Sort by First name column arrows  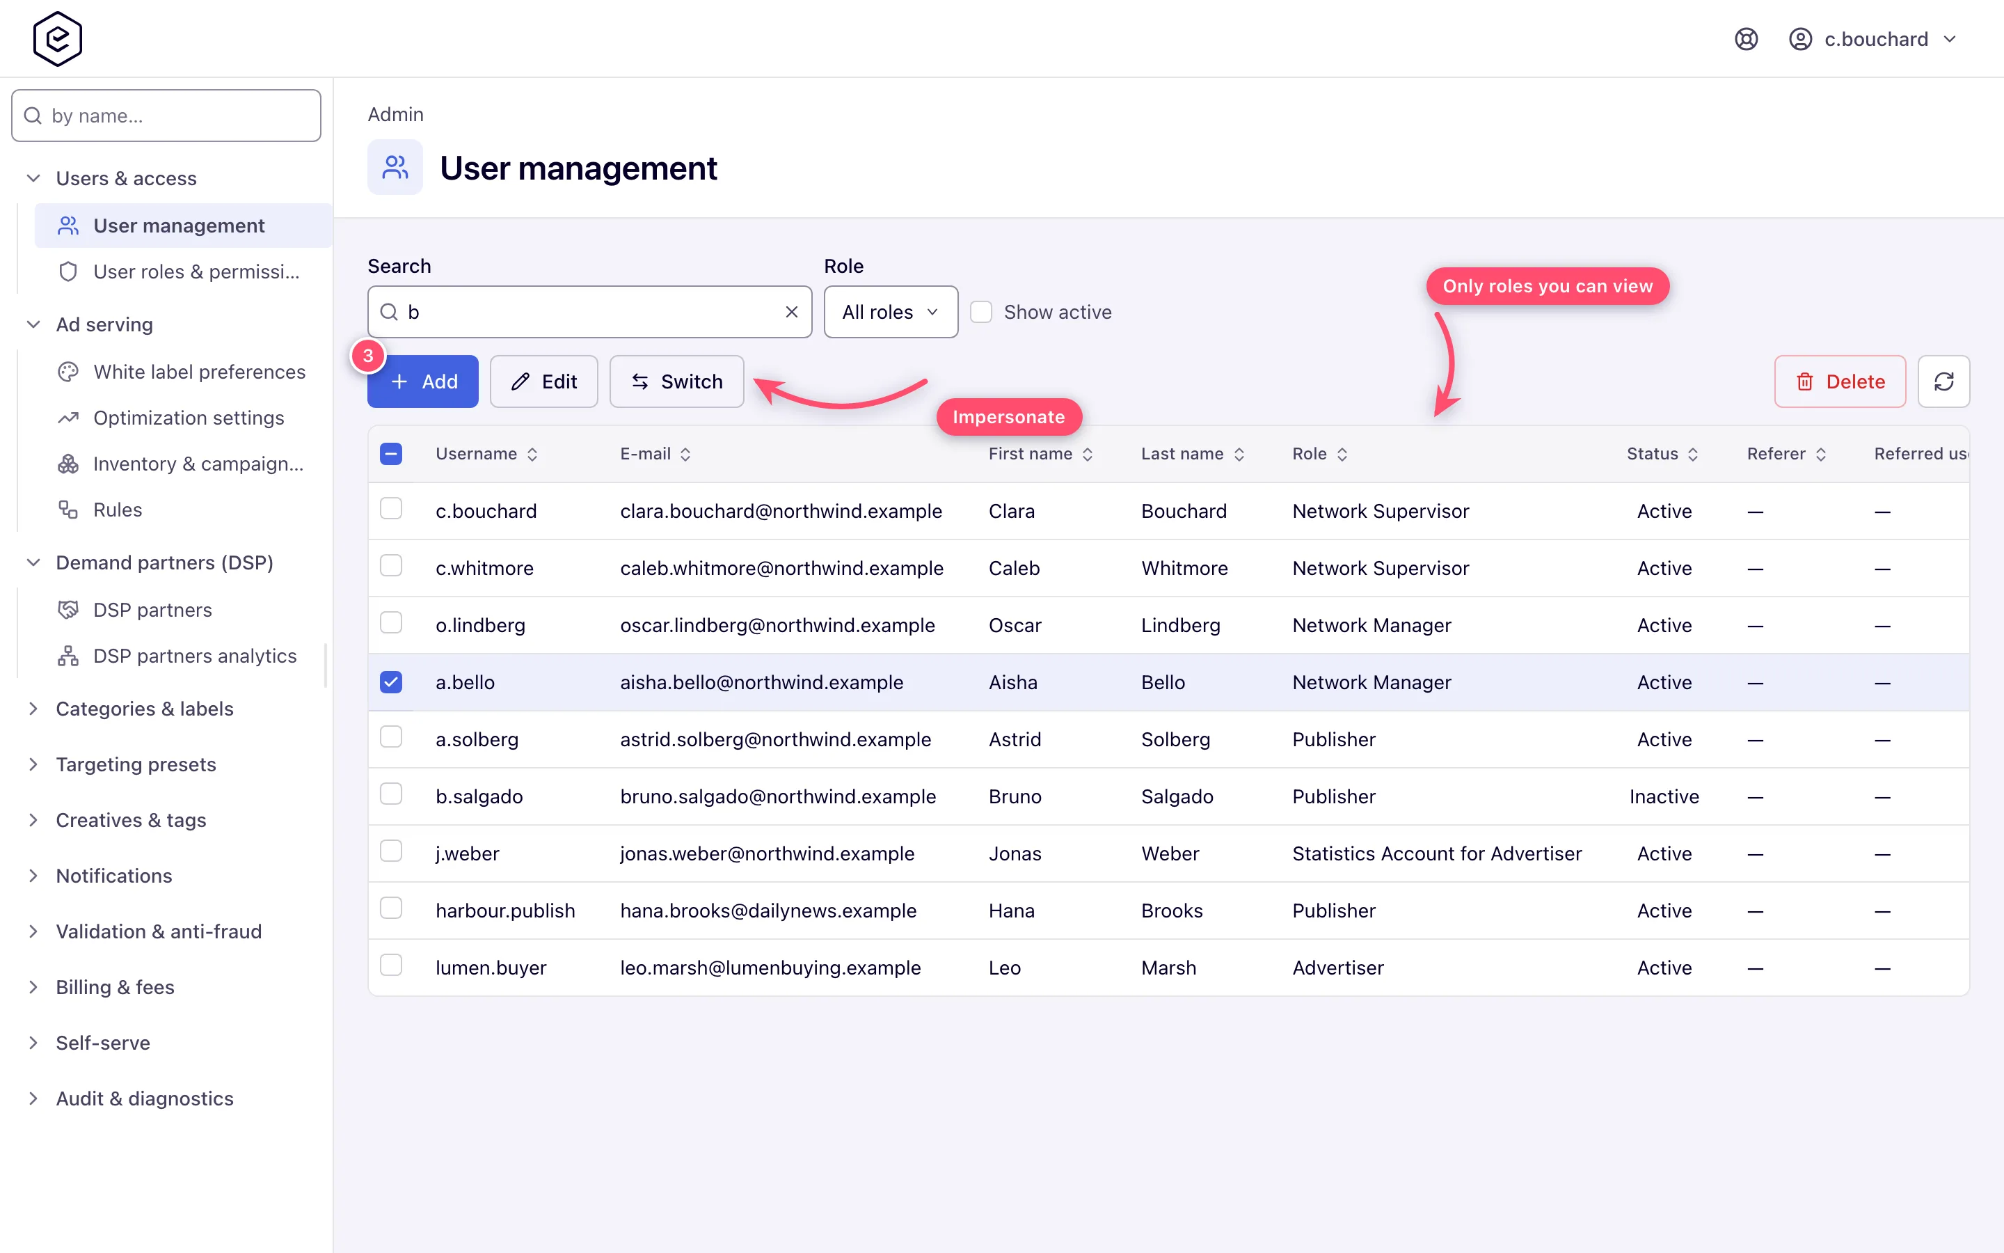point(1088,454)
